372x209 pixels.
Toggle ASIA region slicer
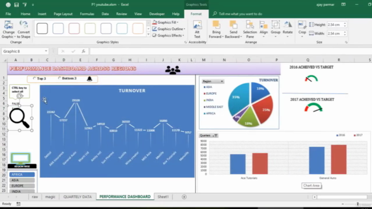coord(22,180)
